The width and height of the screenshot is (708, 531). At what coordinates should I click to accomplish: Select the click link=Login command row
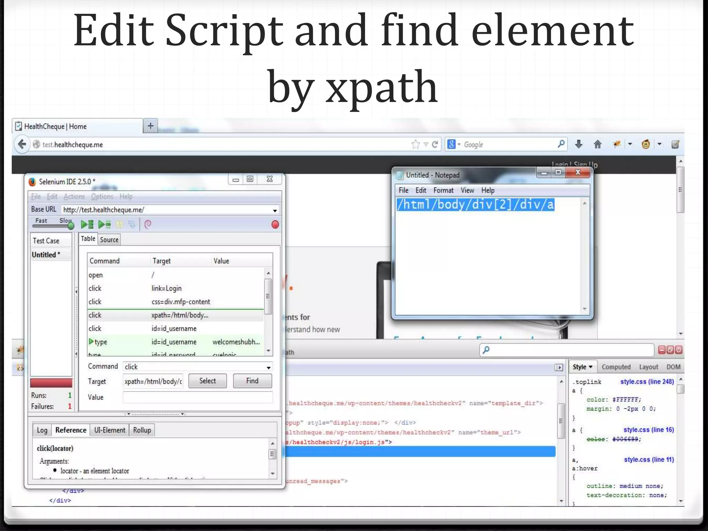176,288
